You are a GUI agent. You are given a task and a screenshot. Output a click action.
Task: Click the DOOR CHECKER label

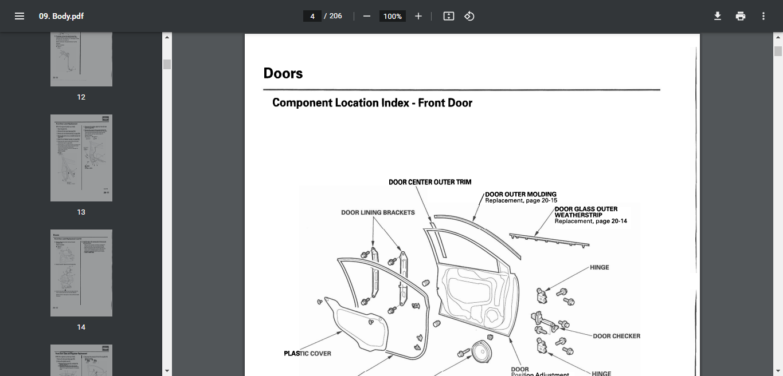(x=616, y=336)
